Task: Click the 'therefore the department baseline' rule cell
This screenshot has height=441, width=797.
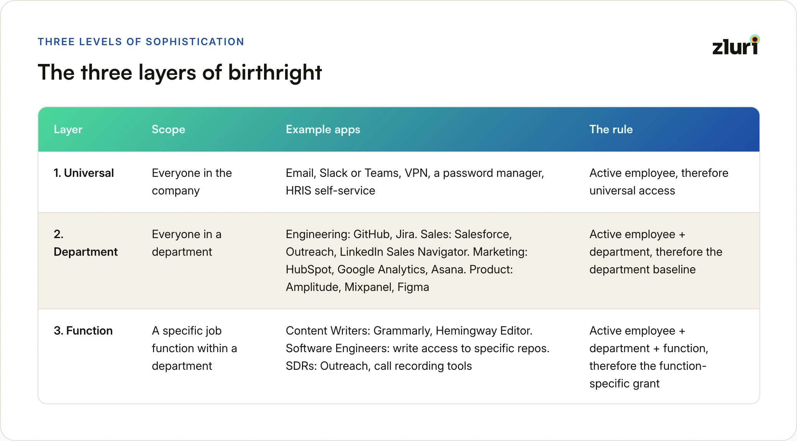Action: (656, 252)
